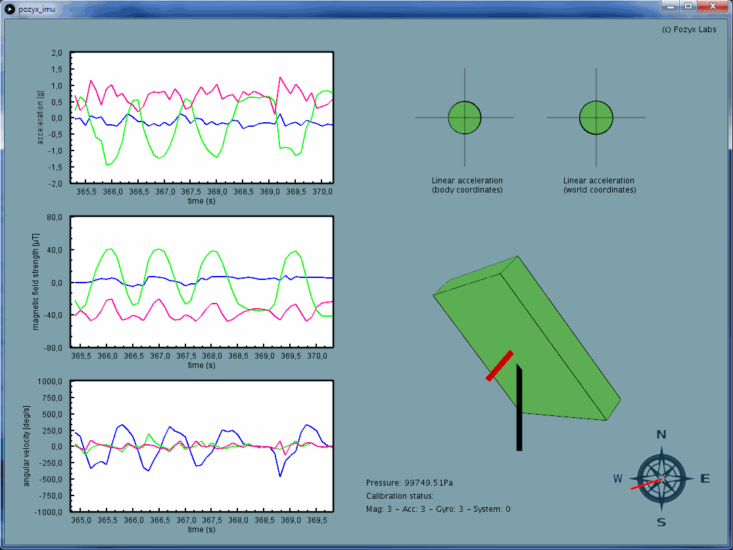Select the green world coordinates acceleration circle

[x=596, y=118]
